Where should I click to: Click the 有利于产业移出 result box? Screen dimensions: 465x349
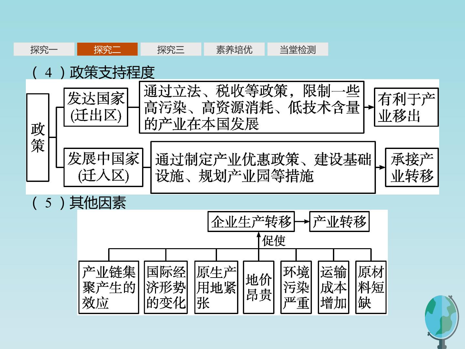(406, 107)
